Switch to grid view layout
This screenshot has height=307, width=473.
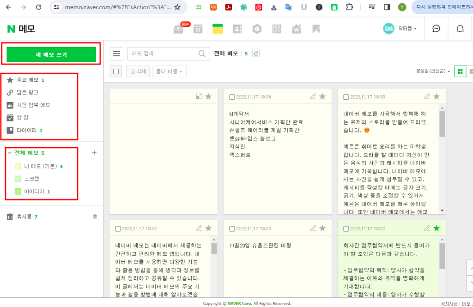(460, 72)
